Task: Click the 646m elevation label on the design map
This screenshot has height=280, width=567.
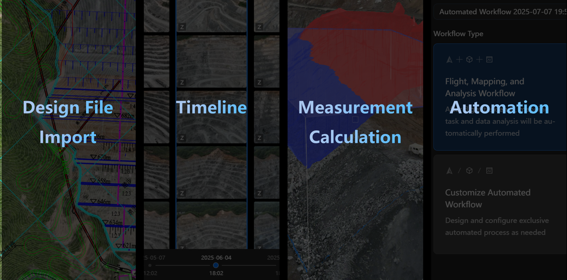Action: [104, 202]
